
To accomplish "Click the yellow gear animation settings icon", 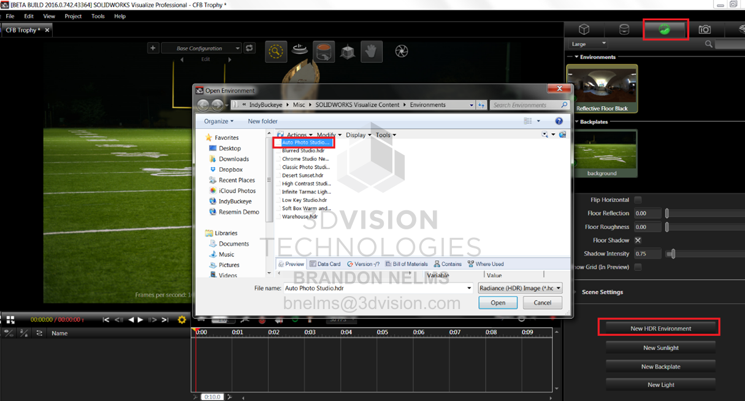I will 181,320.
